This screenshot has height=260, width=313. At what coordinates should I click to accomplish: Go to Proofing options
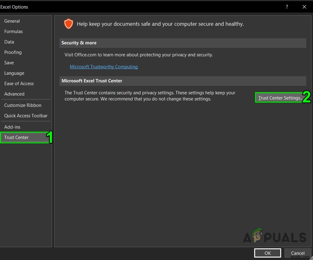13,52
